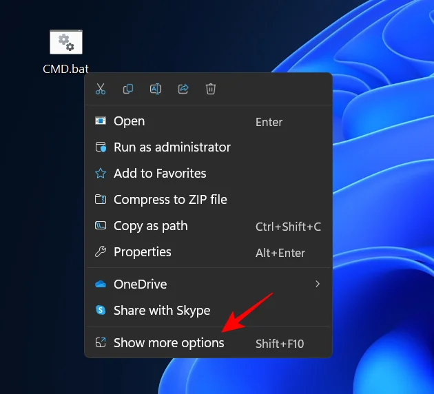This screenshot has height=394, width=434.
Task: Click the Copy icon in menu toolbar
Action: pos(128,89)
